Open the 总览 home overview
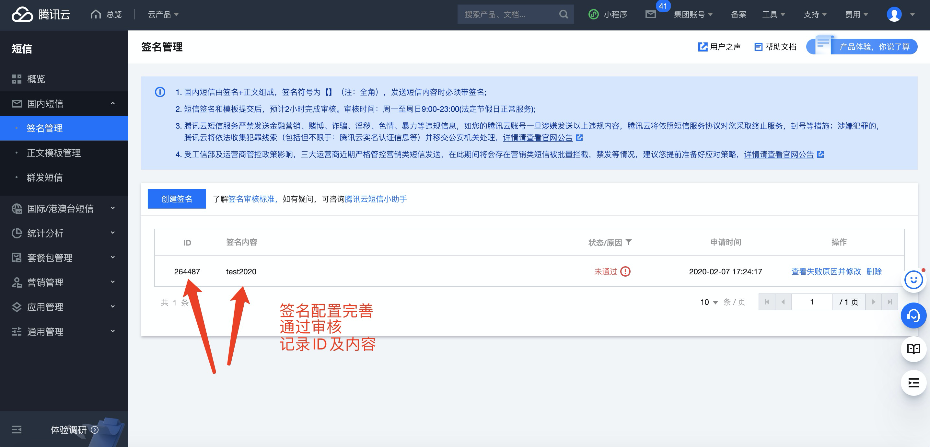The image size is (930, 447). (106, 15)
